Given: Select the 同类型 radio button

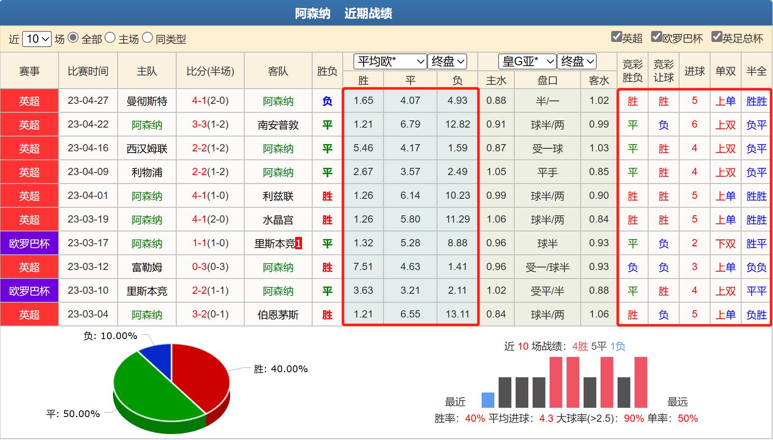Looking at the screenshot, I should [x=147, y=39].
